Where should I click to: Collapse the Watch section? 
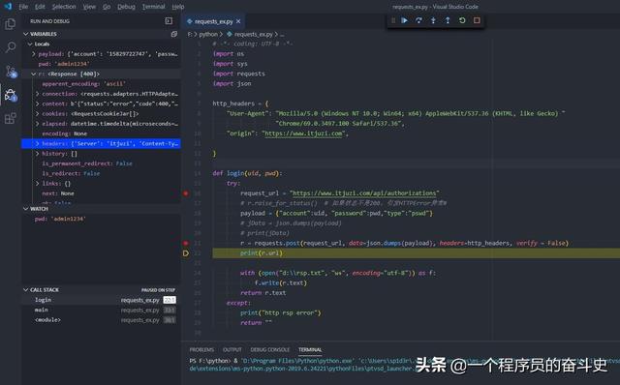coord(26,209)
